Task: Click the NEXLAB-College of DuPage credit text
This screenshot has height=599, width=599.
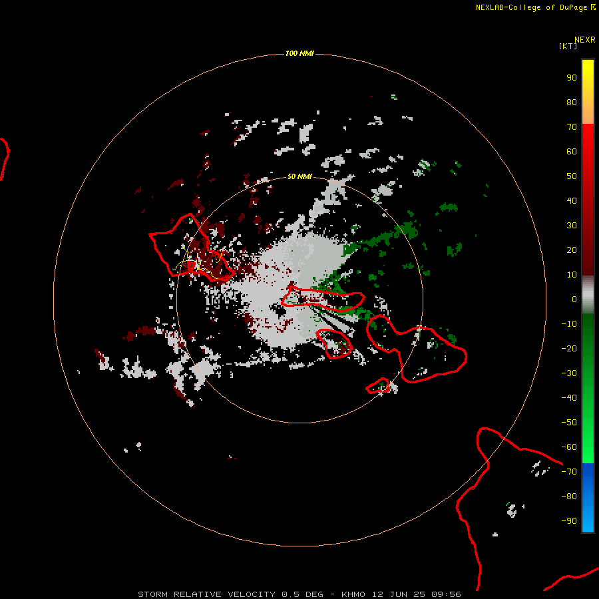Action: 535,7
